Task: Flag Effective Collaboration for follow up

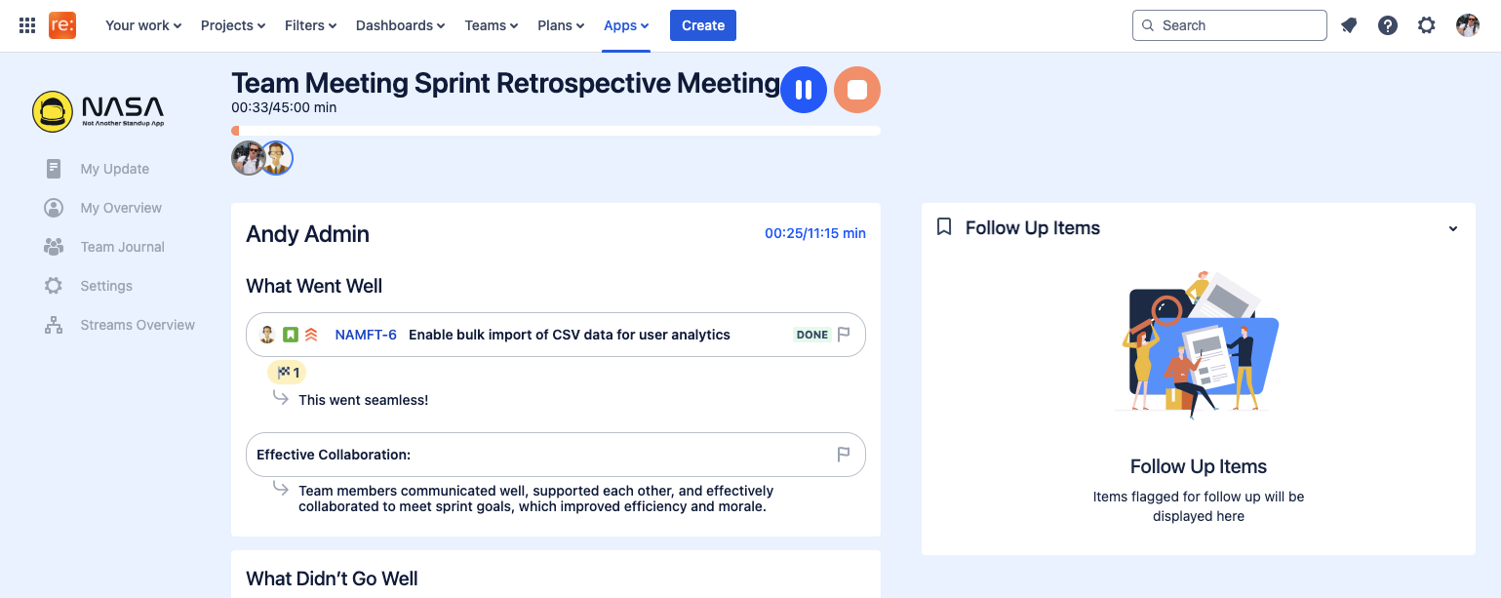Action: point(844,455)
